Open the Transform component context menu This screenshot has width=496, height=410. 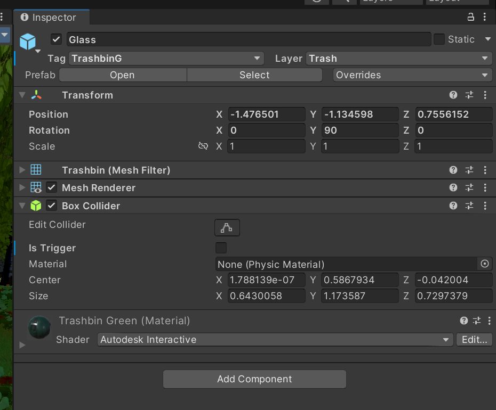pos(485,95)
